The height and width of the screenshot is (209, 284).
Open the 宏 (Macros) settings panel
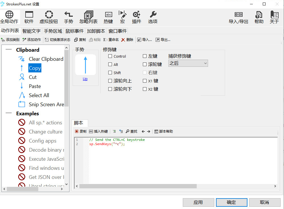coord(122,17)
